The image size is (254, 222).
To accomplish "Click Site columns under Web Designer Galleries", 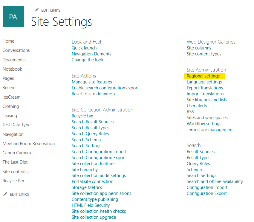I will pos(199,48).
